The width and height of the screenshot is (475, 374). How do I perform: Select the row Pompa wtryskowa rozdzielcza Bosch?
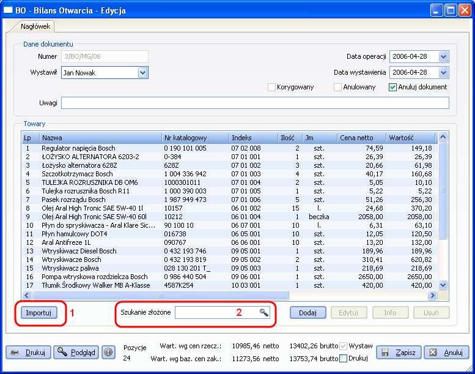(x=230, y=277)
